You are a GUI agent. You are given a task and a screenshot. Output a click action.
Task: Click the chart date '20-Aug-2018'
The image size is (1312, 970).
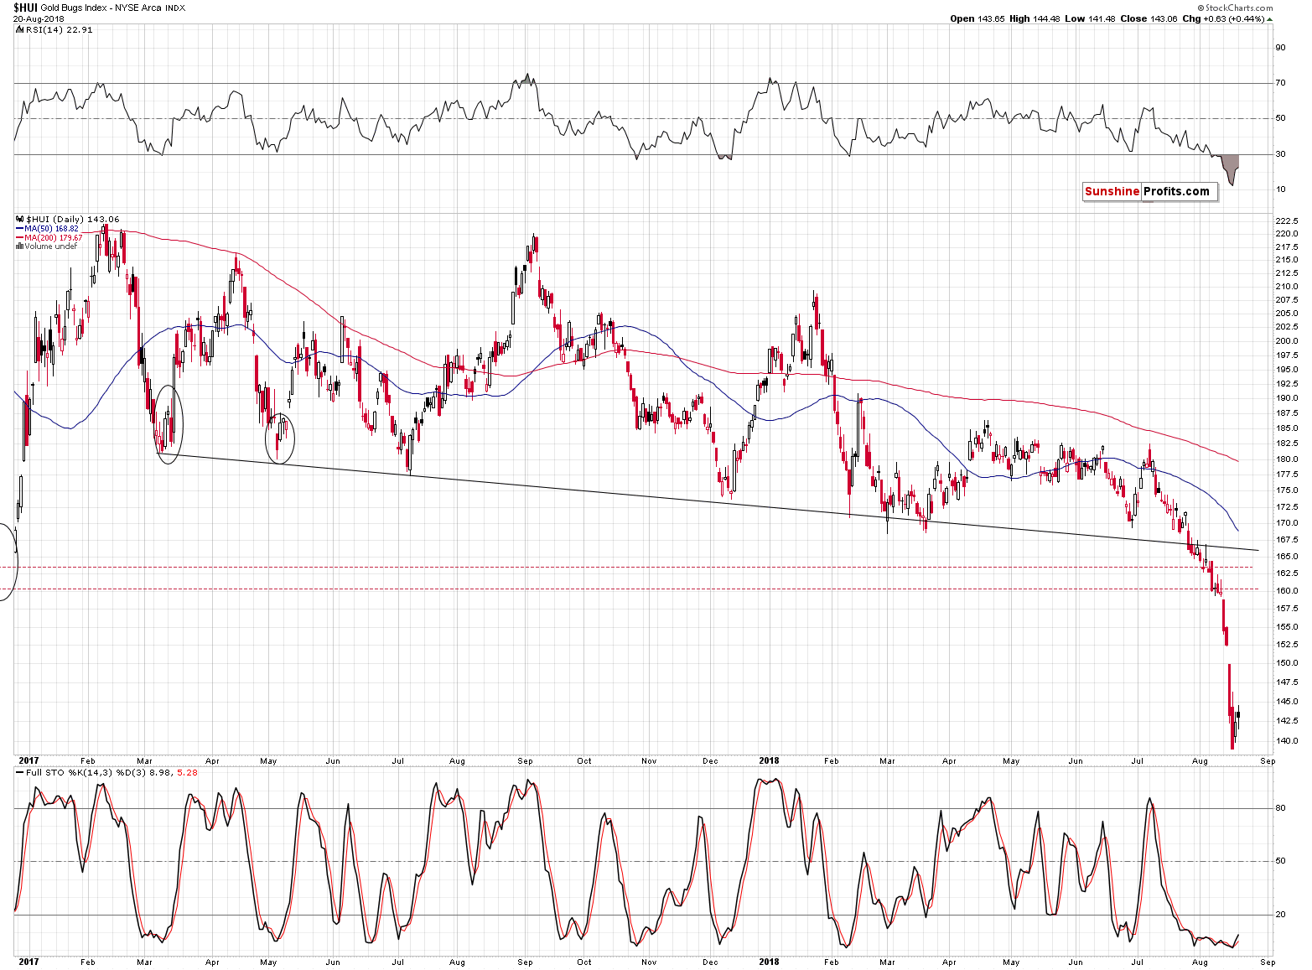(39, 18)
